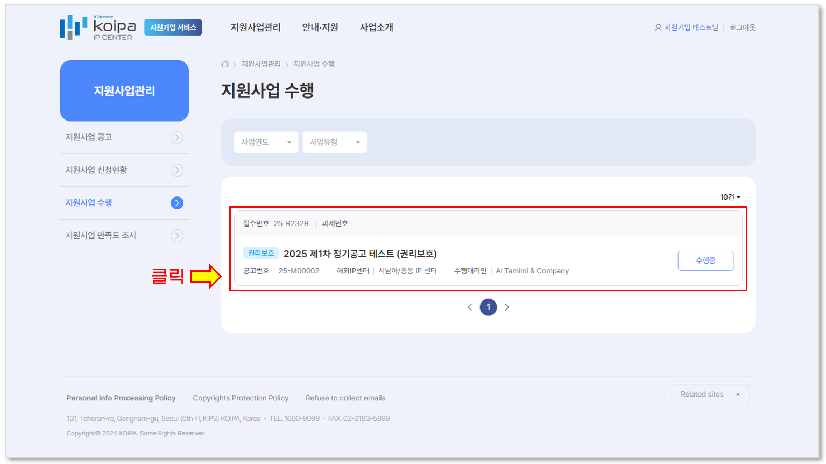Click the 접수번호 25-R2329 text
Viewport: 826px width, 464px height.
tap(276, 223)
